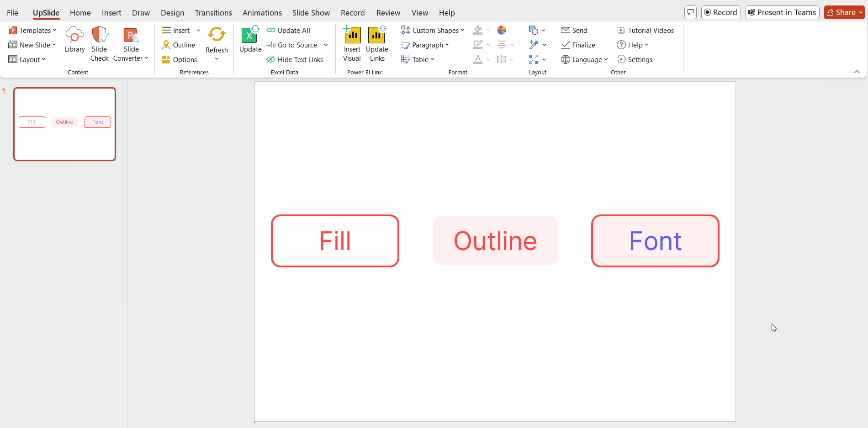Click Insert Visual for Power BI

point(352,44)
